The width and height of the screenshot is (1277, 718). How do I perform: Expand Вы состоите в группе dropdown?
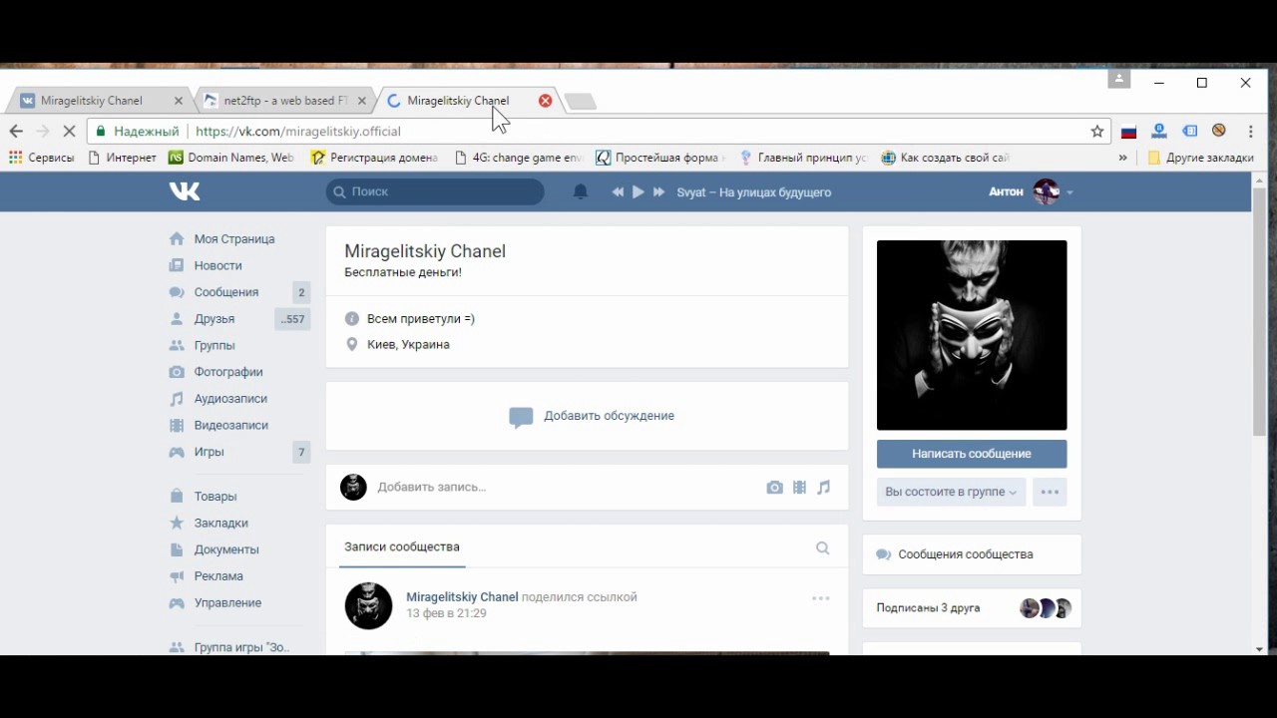point(951,492)
